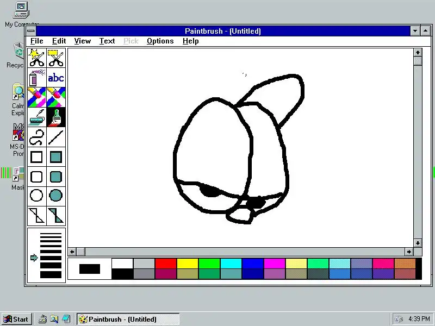
Task: Pick the dark gray color swatch
Action: pyautogui.click(x=144, y=274)
